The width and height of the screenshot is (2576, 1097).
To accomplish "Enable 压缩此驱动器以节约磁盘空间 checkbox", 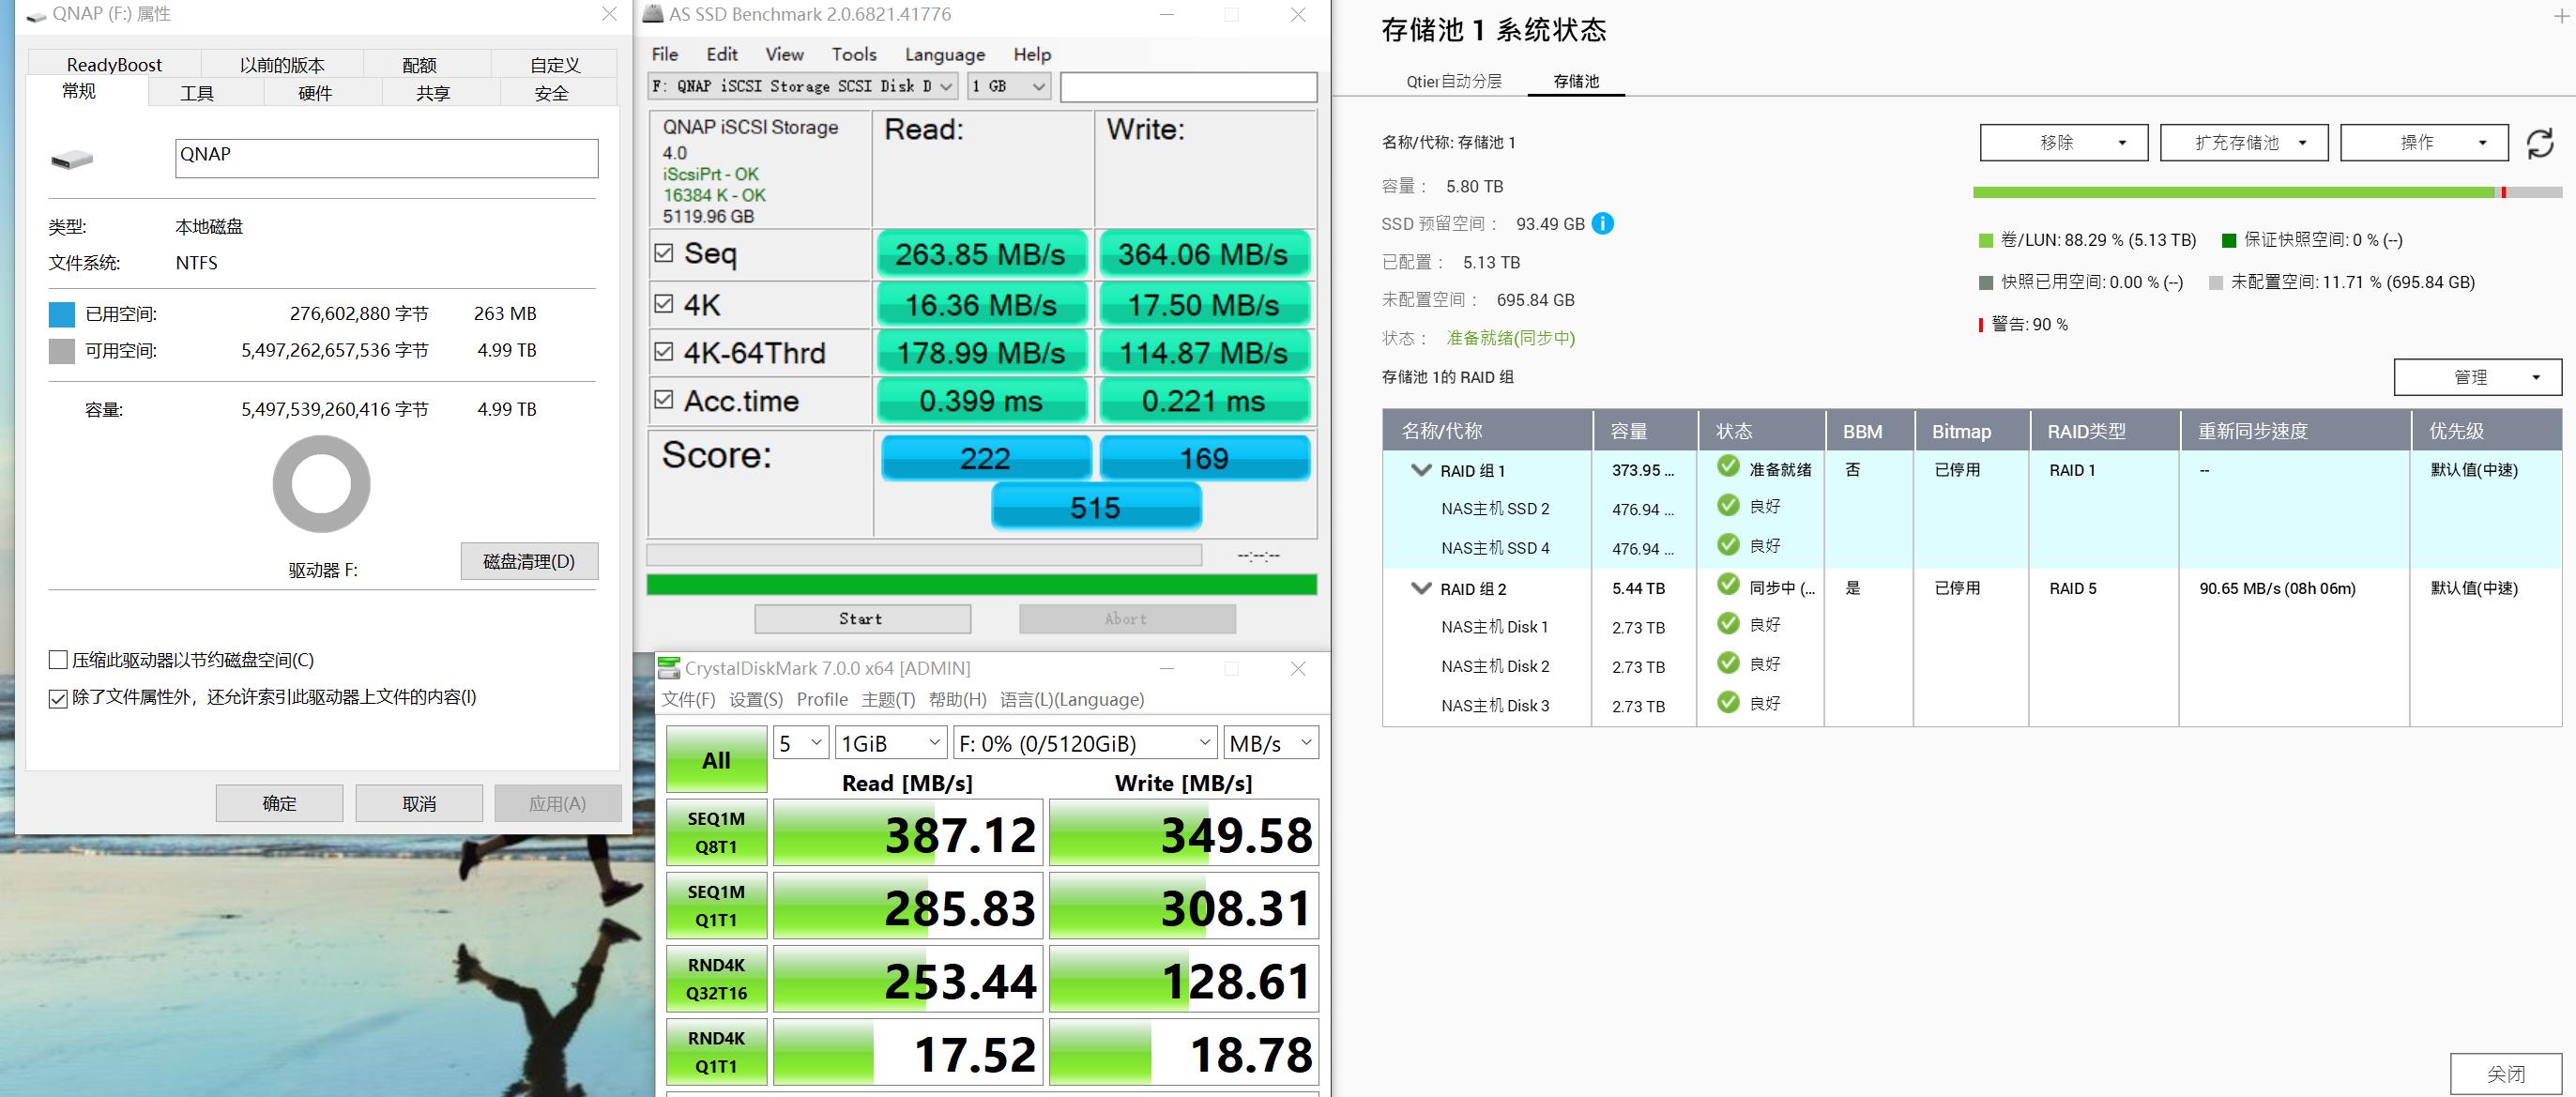I will [x=58, y=659].
